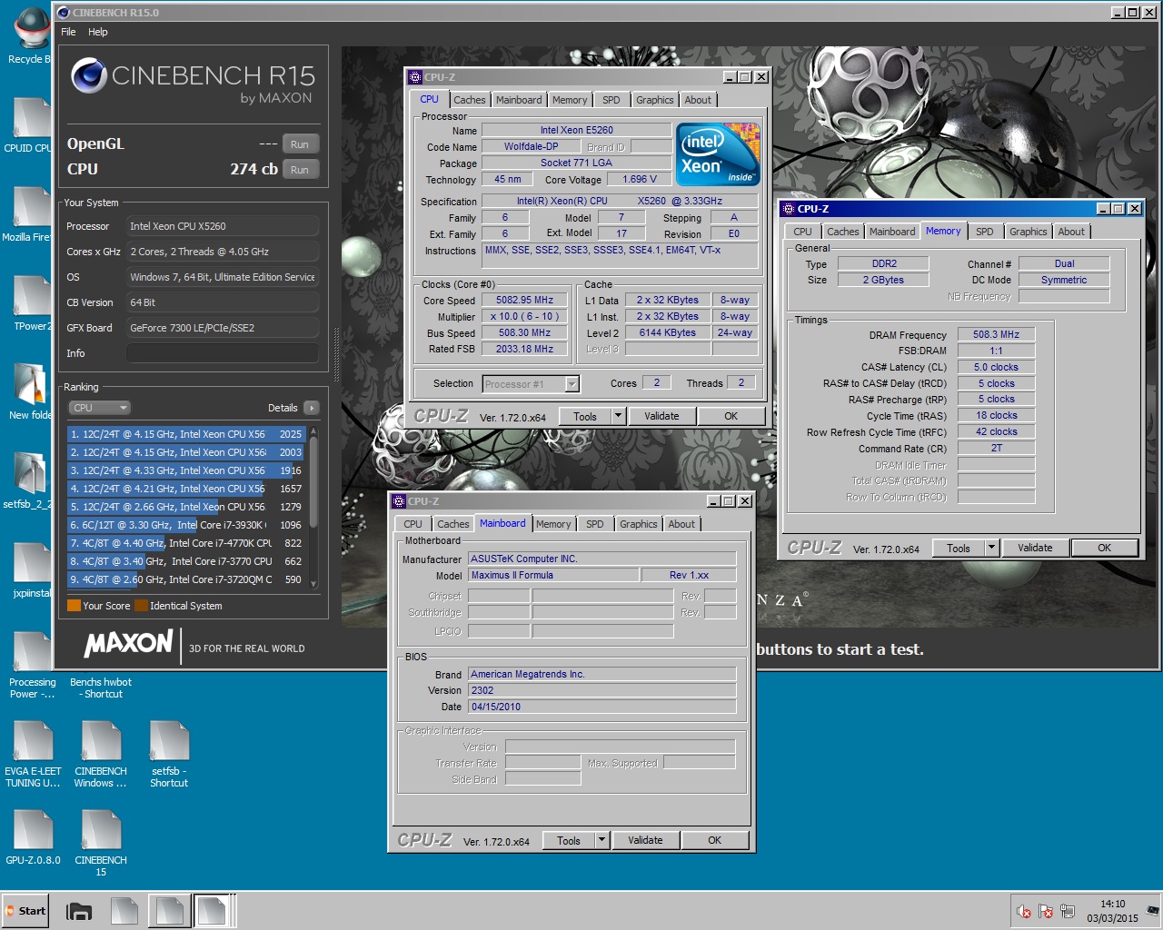This screenshot has height=930, width=1163.
Task: Open the CINEBENCH Windows desktop icon
Action: (x=101, y=755)
